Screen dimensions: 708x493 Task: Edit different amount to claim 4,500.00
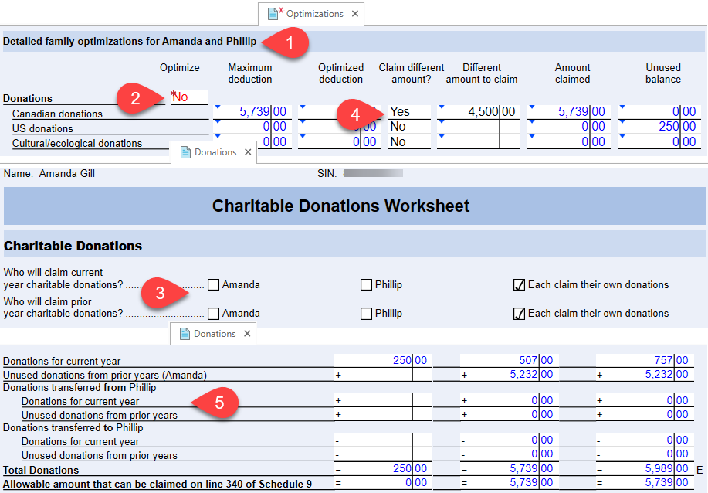[478, 111]
